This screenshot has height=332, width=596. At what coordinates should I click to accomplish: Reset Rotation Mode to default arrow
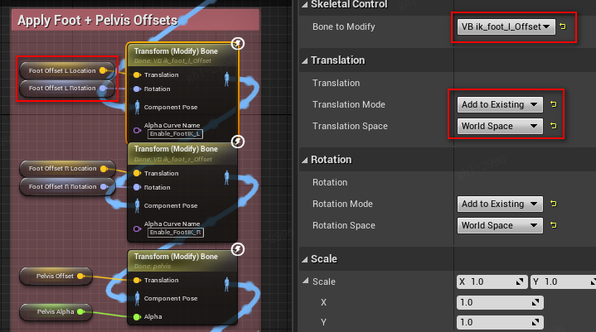[553, 204]
